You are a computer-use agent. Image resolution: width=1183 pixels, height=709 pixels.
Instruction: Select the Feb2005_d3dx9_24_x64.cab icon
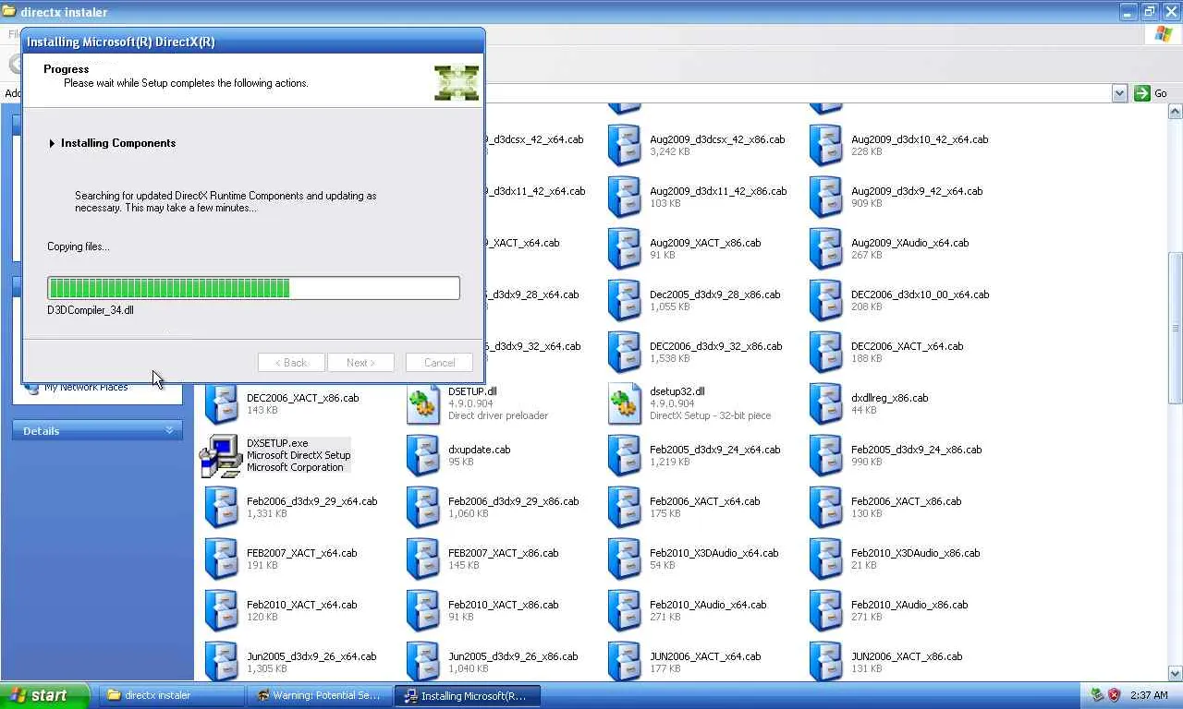[625, 455]
